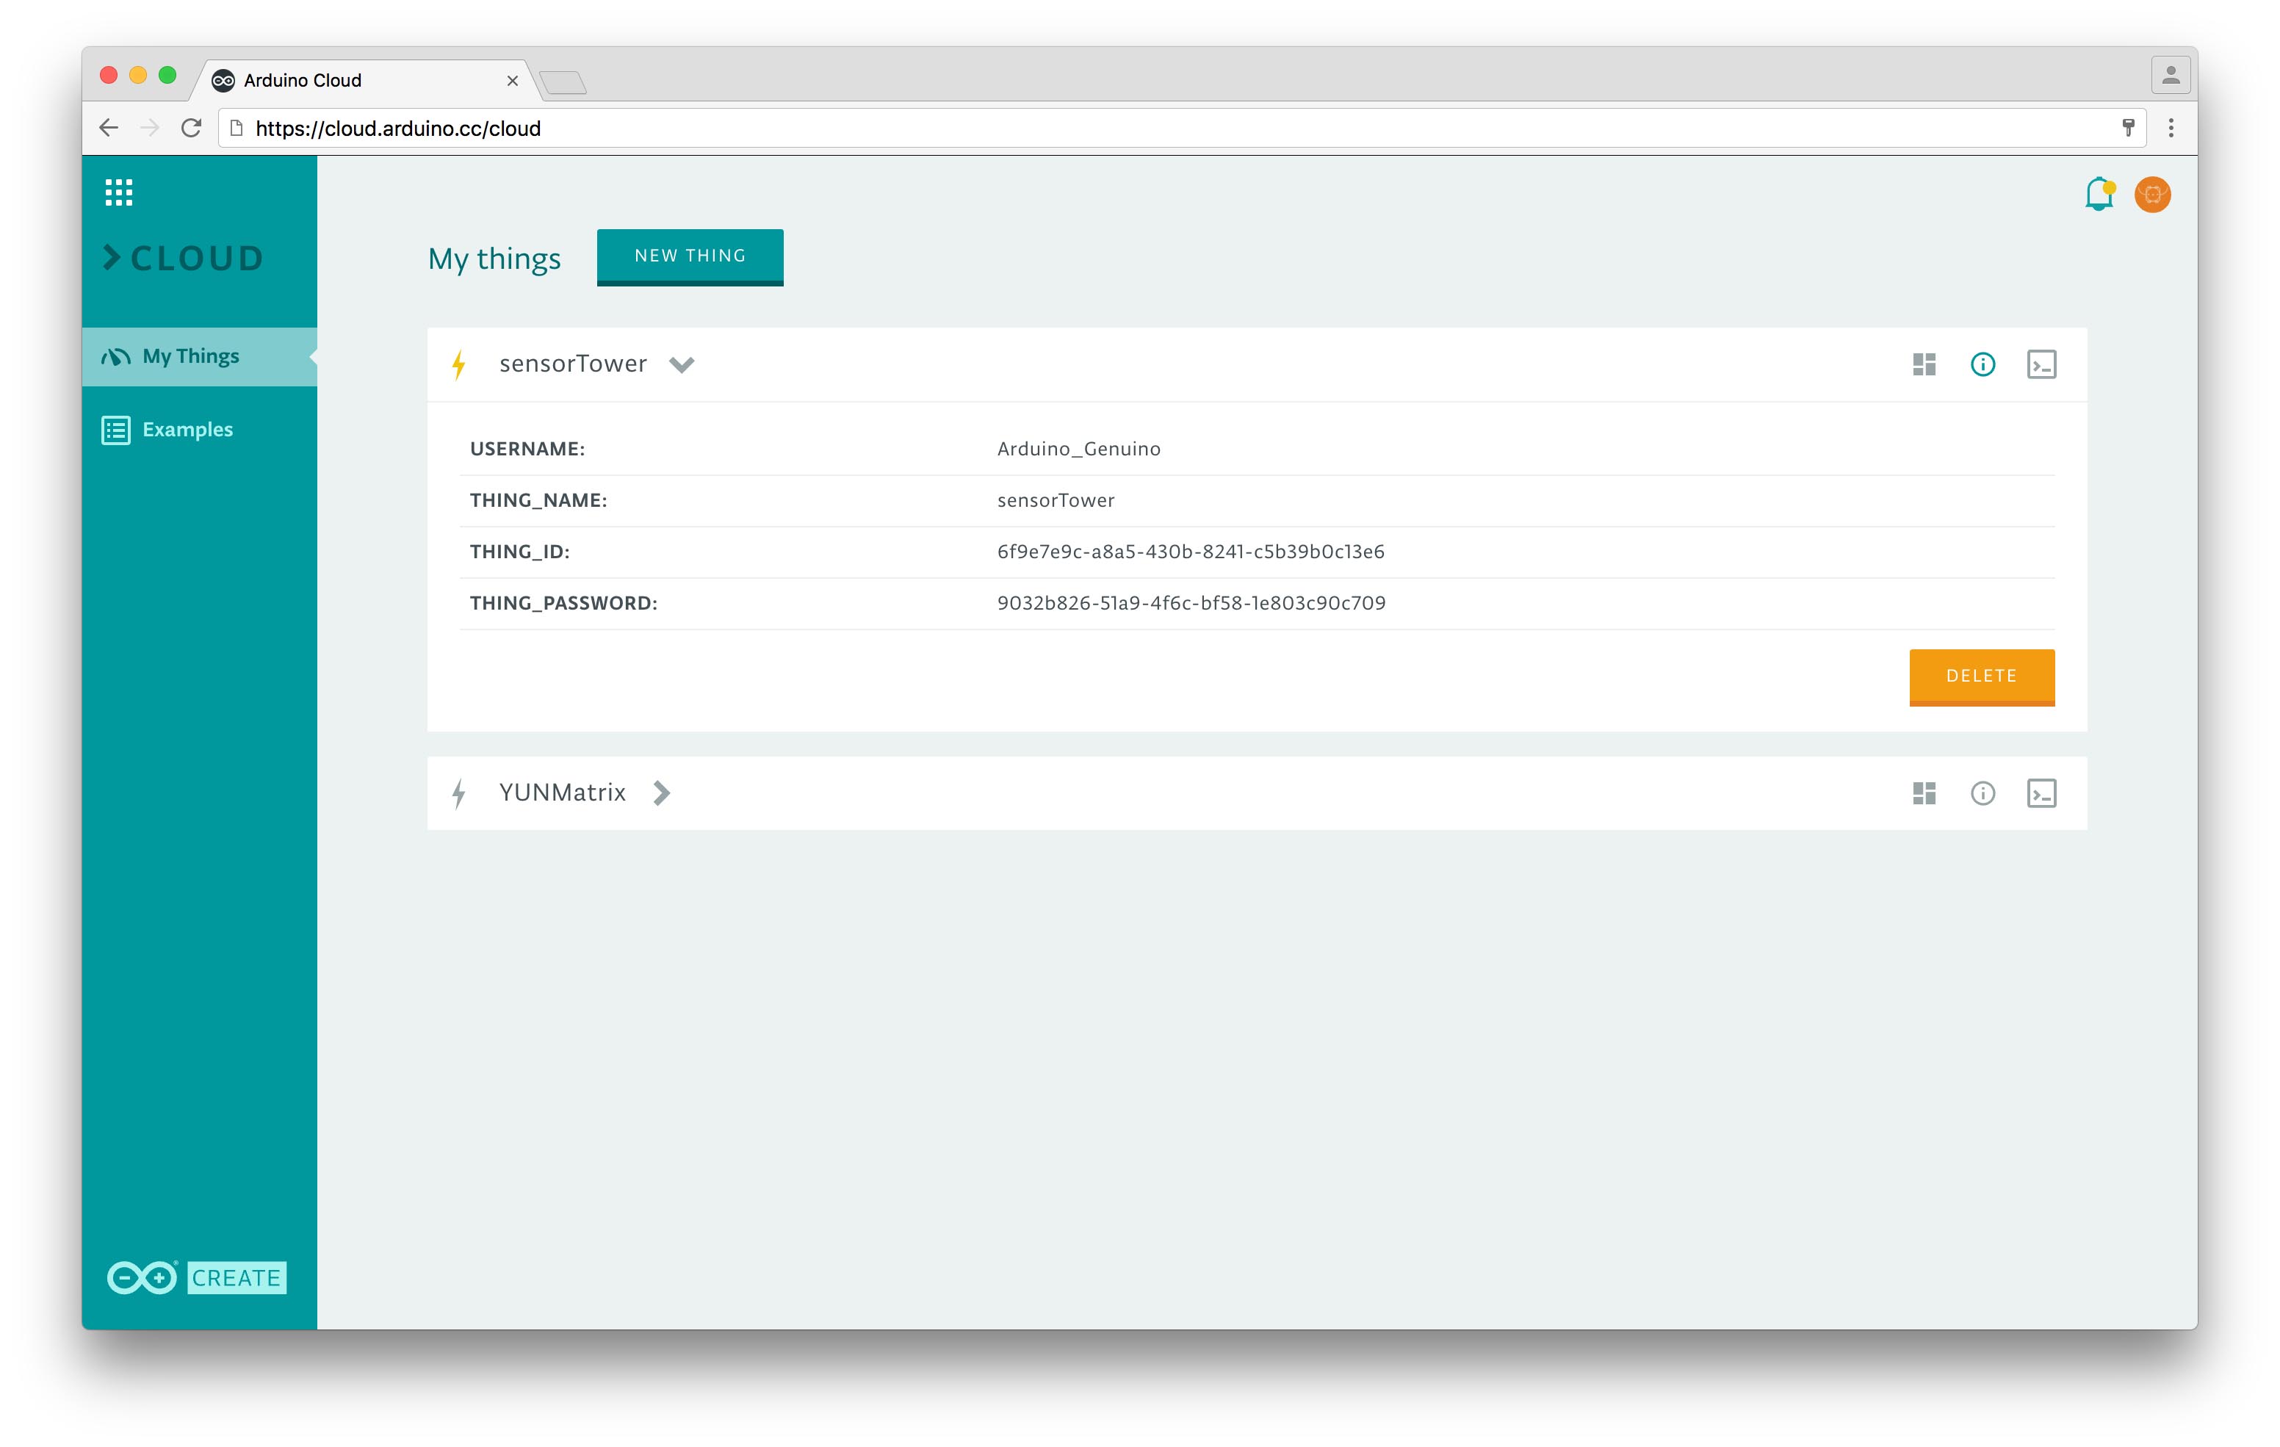Open the orange user avatar menu

[2152, 194]
